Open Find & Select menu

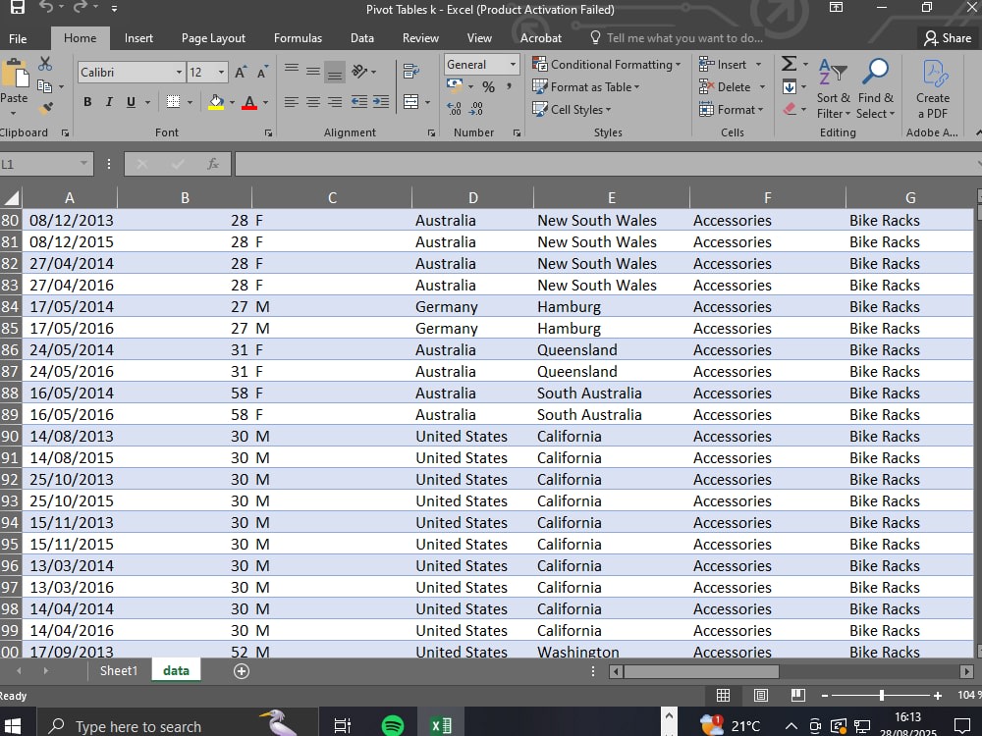pyautogui.click(x=876, y=88)
